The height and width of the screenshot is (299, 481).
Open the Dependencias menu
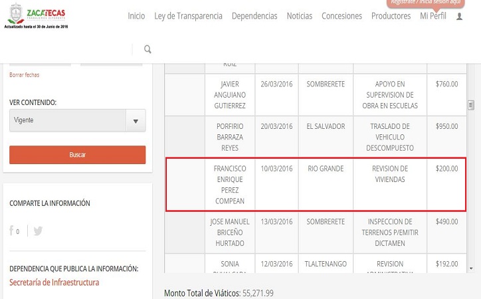pyautogui.click(x=254, y=16)
